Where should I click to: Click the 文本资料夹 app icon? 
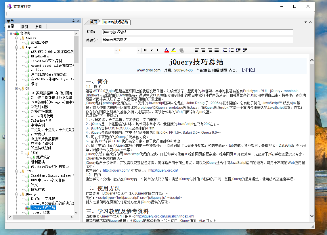9,6
